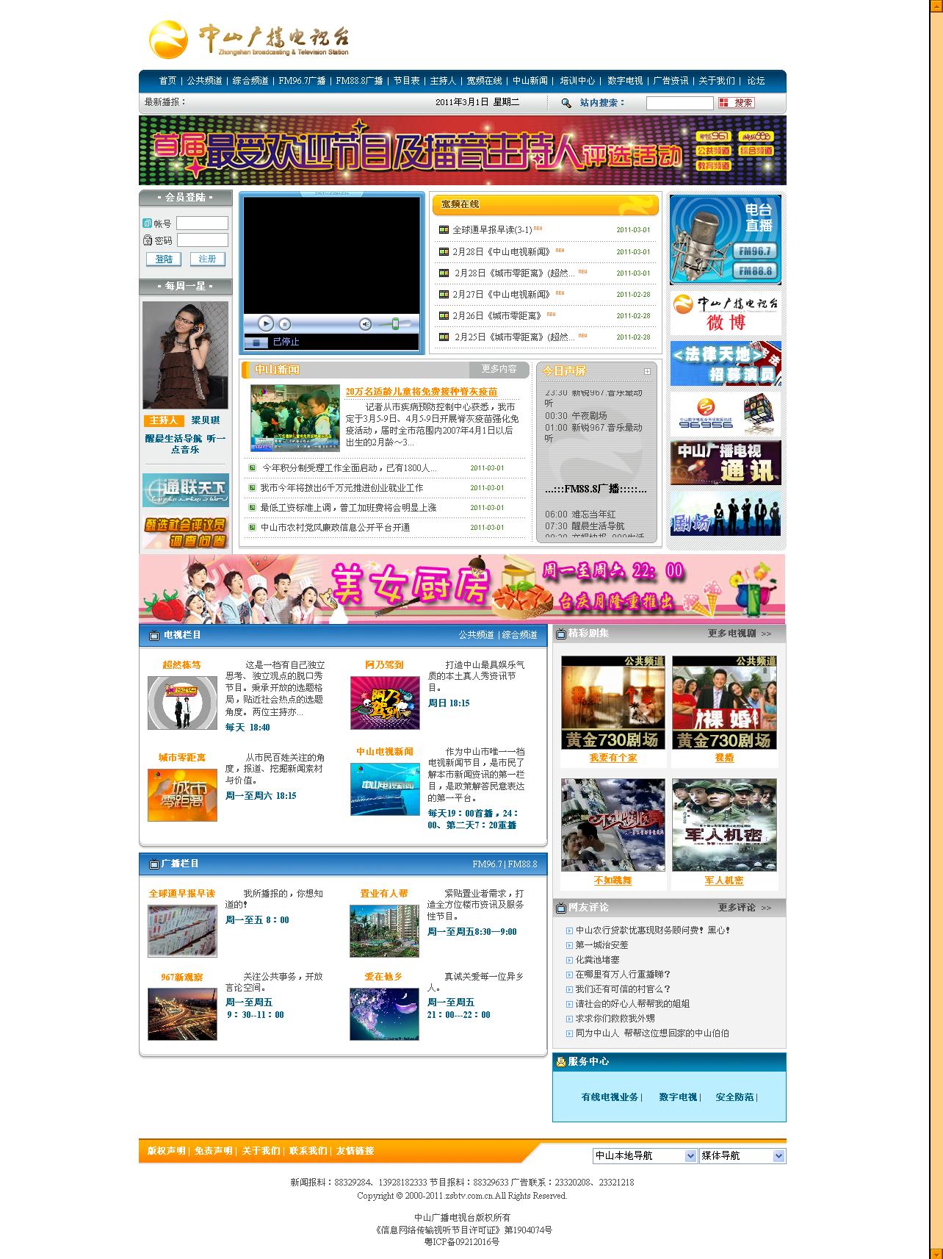Click the 搜索 search button
This screenshot has height=1259, width=943.
pyautogui.click(x=737, y=103)
